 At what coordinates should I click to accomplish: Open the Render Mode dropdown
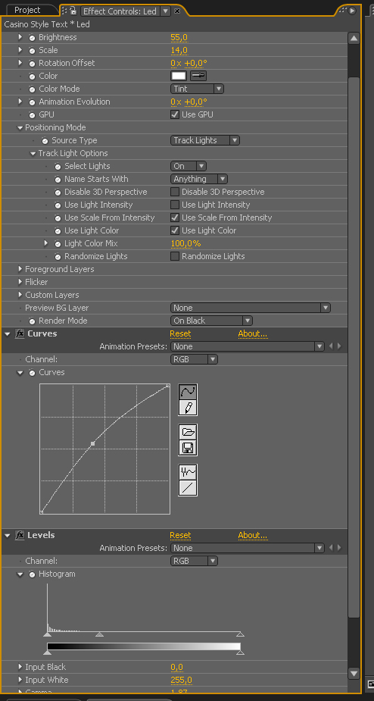click(x=211, y=321)
